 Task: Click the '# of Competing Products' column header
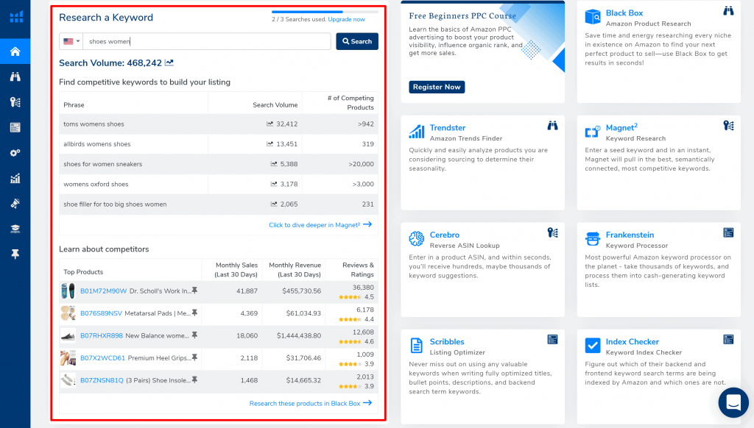click(350, 102)
